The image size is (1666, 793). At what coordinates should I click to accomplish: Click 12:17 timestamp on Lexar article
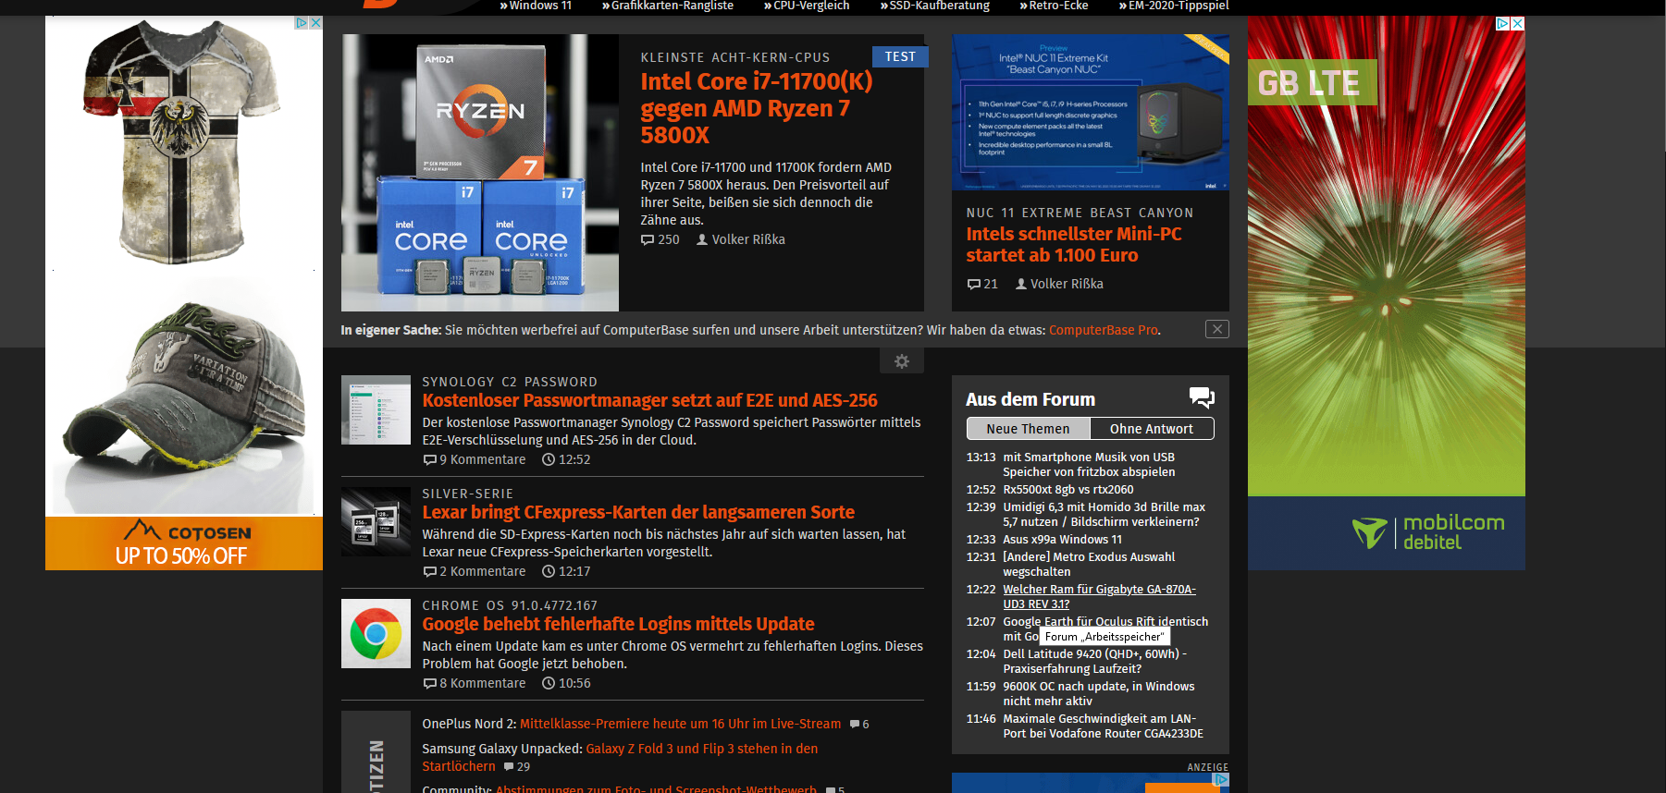pyautogui.click(x=566, y=571)
